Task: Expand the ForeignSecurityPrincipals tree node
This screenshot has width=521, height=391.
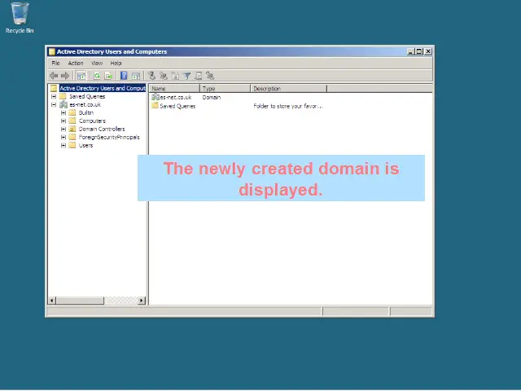Action: pos(63,138)
